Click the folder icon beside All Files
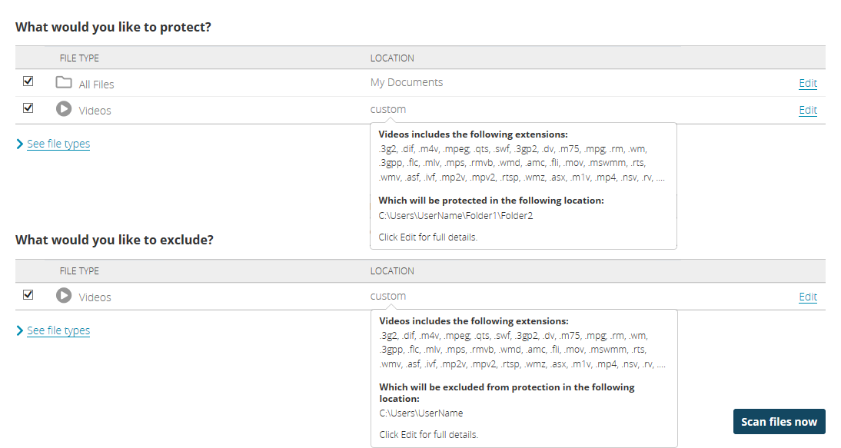The width and height of the screenshot is (841, 448). point(64,82)
